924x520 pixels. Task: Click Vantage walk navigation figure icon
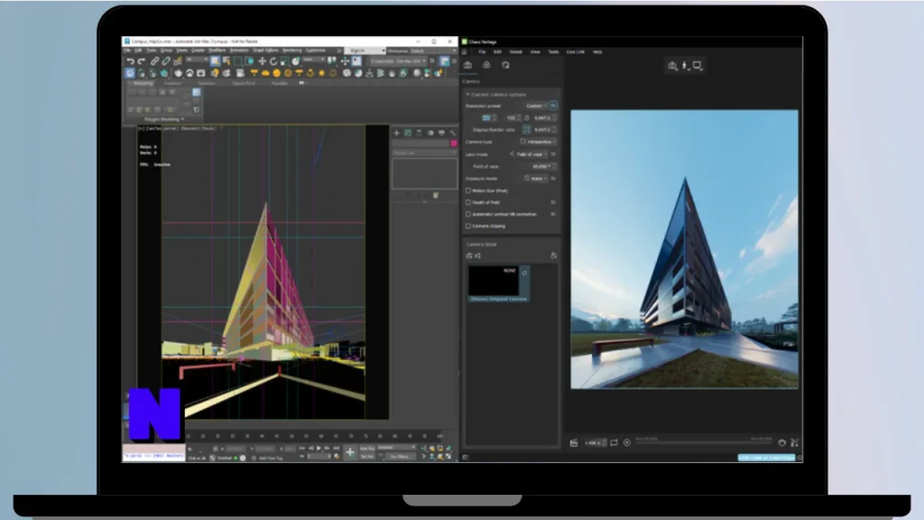tap(686, 65)
